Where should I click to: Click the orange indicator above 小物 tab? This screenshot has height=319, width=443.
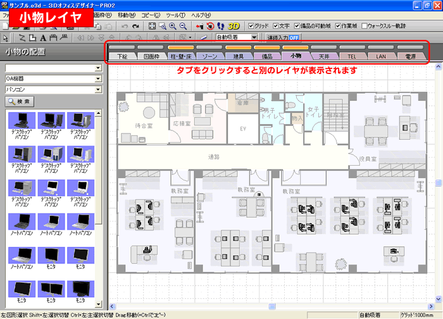295,47
